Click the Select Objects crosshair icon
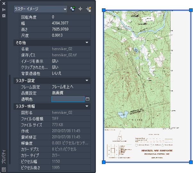 click(x=80, y=9)
